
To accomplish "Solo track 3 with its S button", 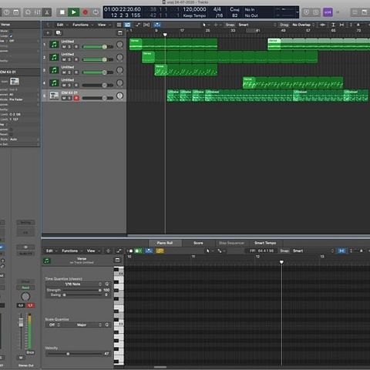I will (70, 72).
